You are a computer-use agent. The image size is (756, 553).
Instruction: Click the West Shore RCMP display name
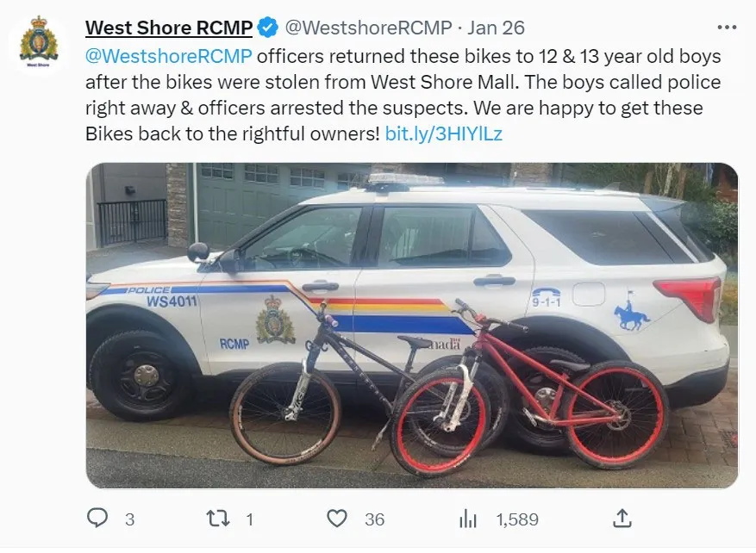[x=169, y=28]
